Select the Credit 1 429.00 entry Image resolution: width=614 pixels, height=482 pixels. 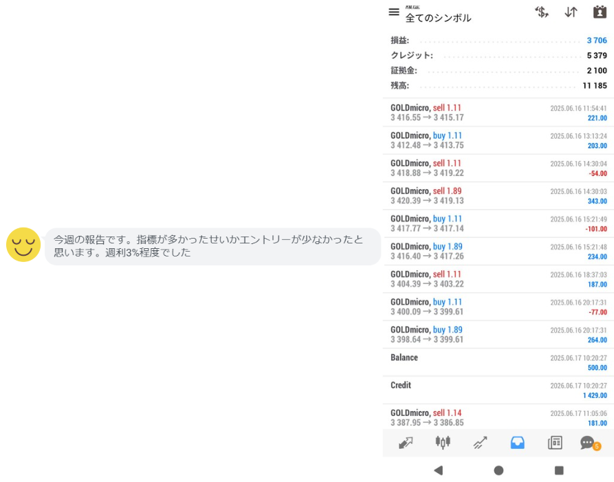tap(498, 390)
